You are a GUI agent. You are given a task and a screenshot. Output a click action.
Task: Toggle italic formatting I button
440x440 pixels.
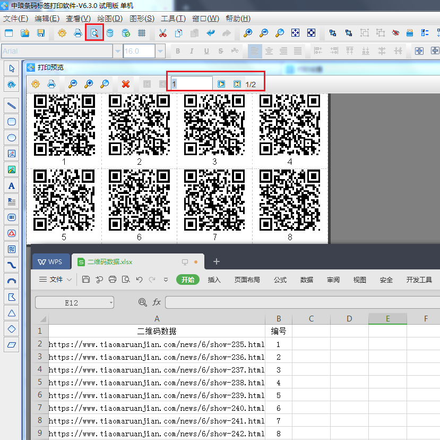pos(192,51)
